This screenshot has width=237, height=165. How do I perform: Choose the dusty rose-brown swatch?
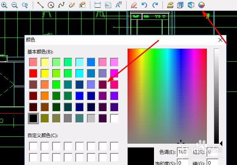point(33,84)
